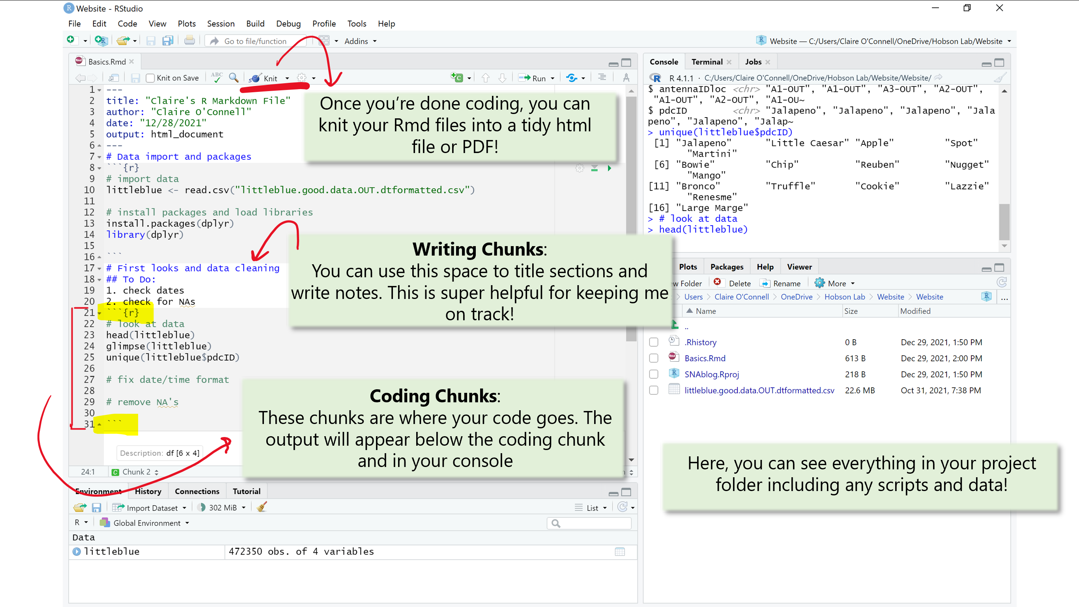Open the Addins dropdown
This screenshot has height=607, width=1079.
360,41
